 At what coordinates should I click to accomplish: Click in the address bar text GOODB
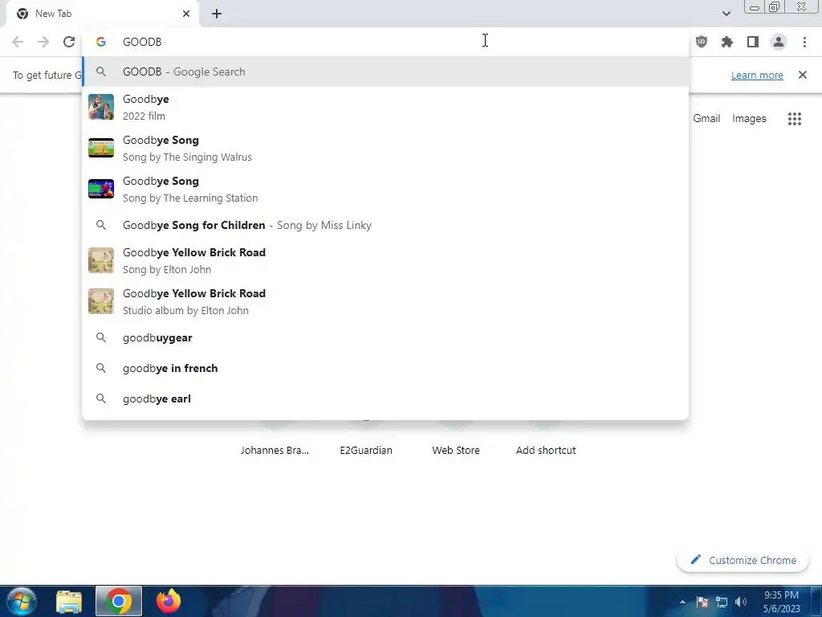(142, 42)
